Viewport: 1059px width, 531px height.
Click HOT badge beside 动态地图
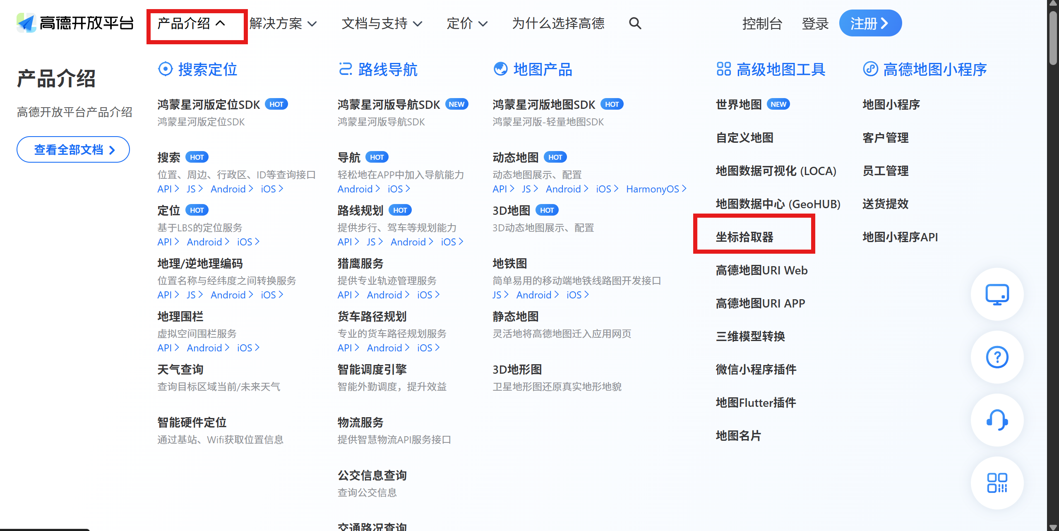[x=555, y=157]
